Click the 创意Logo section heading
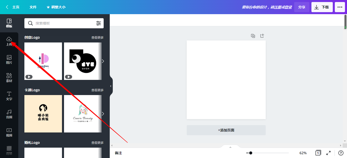The image size is (347, 158). 32,37
